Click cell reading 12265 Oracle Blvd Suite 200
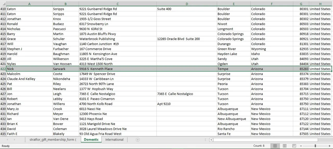Image resolution: width=333 pixels, height=149 pixels. click(187, 39)
